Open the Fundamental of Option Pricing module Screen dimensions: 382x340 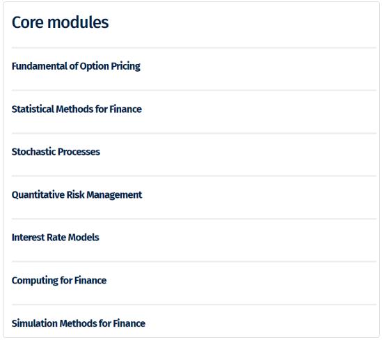[x=76, y=66]
